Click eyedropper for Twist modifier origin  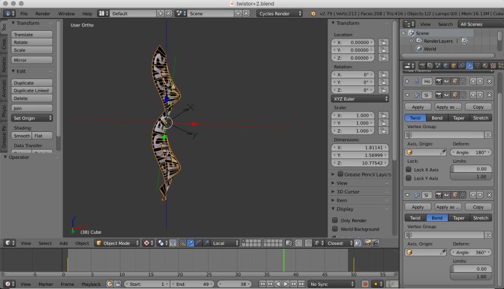coord(443,153)
